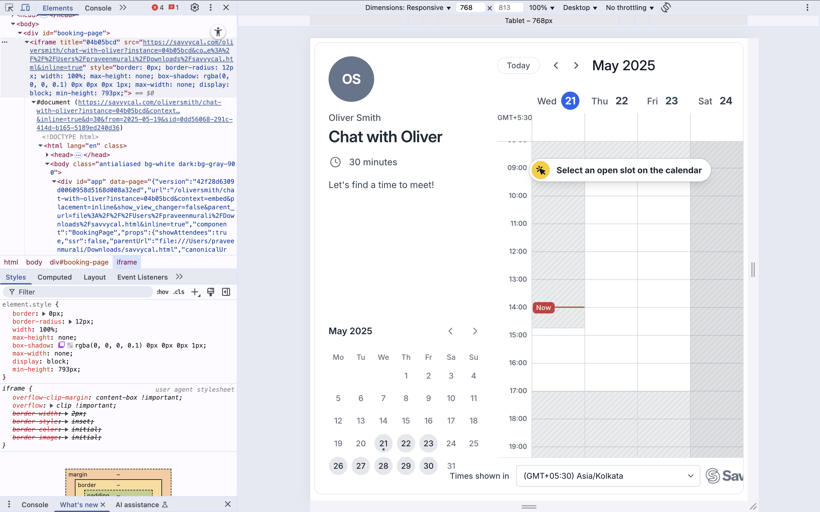This screenshot has width=820, height=512.
Task: Open the Layout tab
Action: pos(95,277)
